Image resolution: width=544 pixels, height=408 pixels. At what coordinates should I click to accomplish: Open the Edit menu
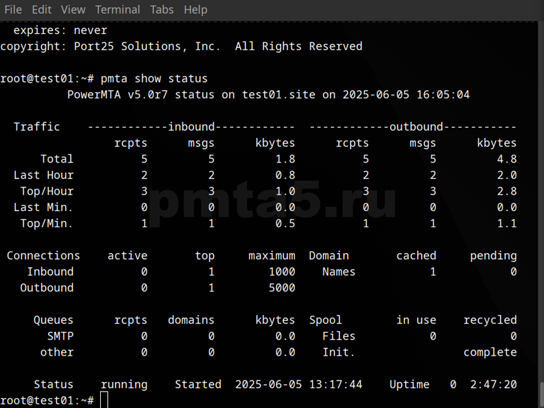click(x=42, y=10)
